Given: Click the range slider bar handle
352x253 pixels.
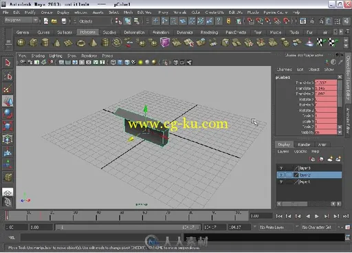Looking at the screenshot, I should (128, 228).
